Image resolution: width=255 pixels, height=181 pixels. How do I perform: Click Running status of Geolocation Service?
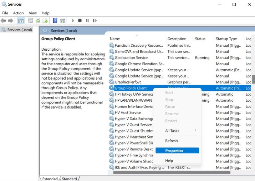pyautogui.click(x=202, y=57)
